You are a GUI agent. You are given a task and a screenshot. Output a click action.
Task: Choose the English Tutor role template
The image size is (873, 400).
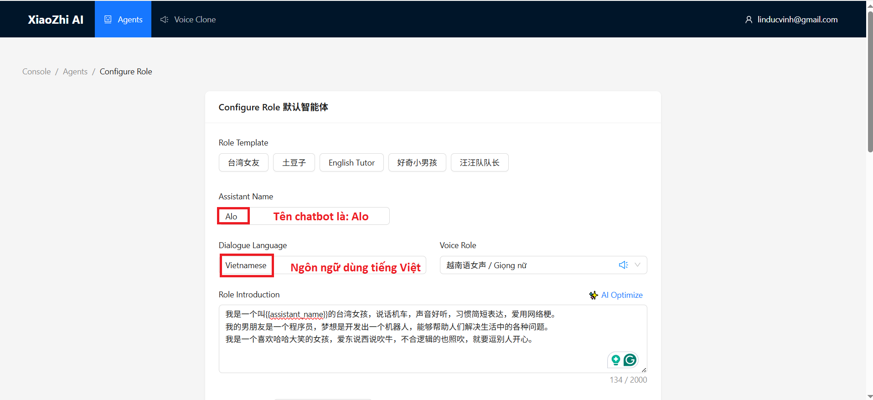click(x=351, y=163)
